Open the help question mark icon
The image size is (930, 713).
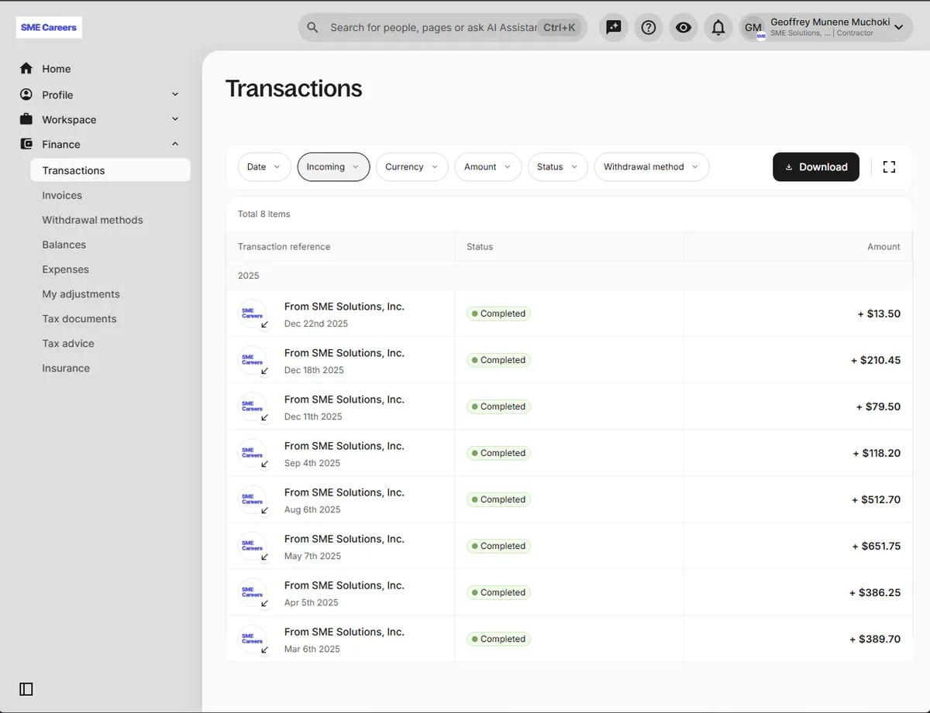pos(649,28)
